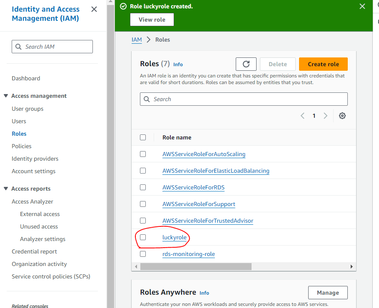Screen dimensions: 379x308
Task: Click the Role name column header
Action: (177, 137)
